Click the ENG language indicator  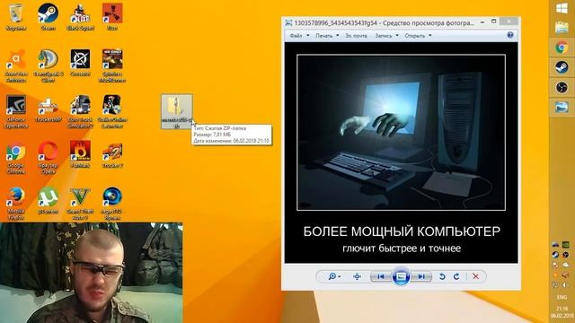tap(562, 297)
